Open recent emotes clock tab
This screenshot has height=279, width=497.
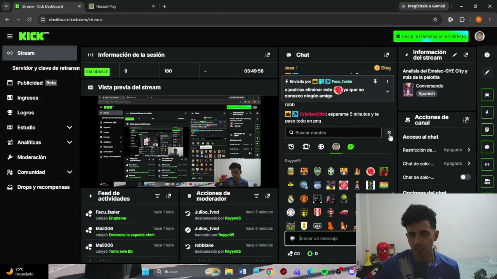[291, 146]
